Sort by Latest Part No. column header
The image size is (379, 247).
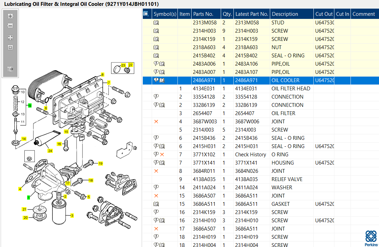(252, 14)
